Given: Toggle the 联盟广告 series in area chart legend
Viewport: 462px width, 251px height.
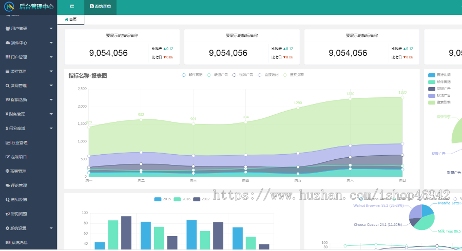Looking at the screenshot, I should (217, 75).
